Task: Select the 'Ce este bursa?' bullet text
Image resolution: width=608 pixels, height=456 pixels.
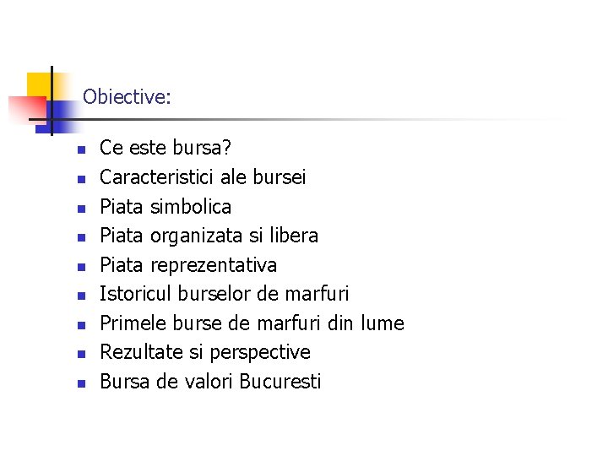Action: 166,147
